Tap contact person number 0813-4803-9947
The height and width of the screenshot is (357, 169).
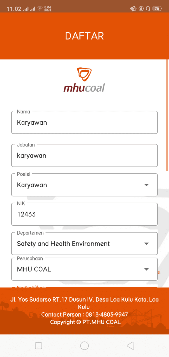[107, 315]
